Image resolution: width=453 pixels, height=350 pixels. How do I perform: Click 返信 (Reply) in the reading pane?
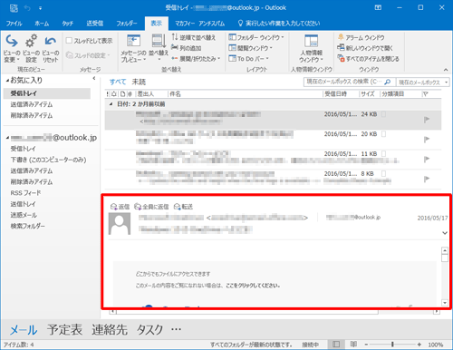(120, 207)
